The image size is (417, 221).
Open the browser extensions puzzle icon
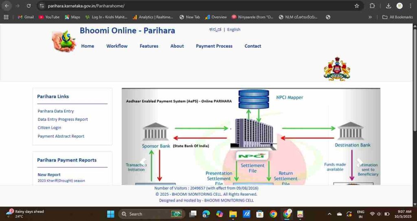[372, 6]
